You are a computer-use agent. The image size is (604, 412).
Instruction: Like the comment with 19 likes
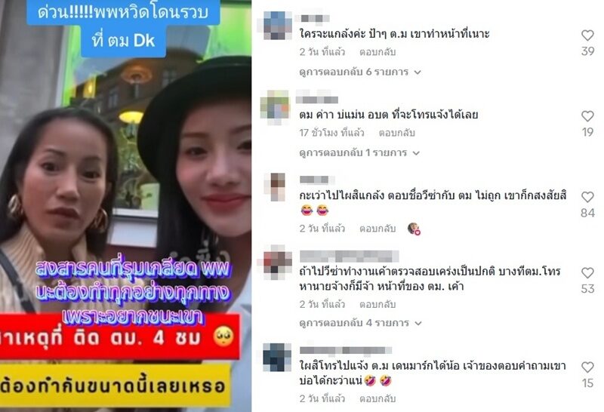pos(587,116)
